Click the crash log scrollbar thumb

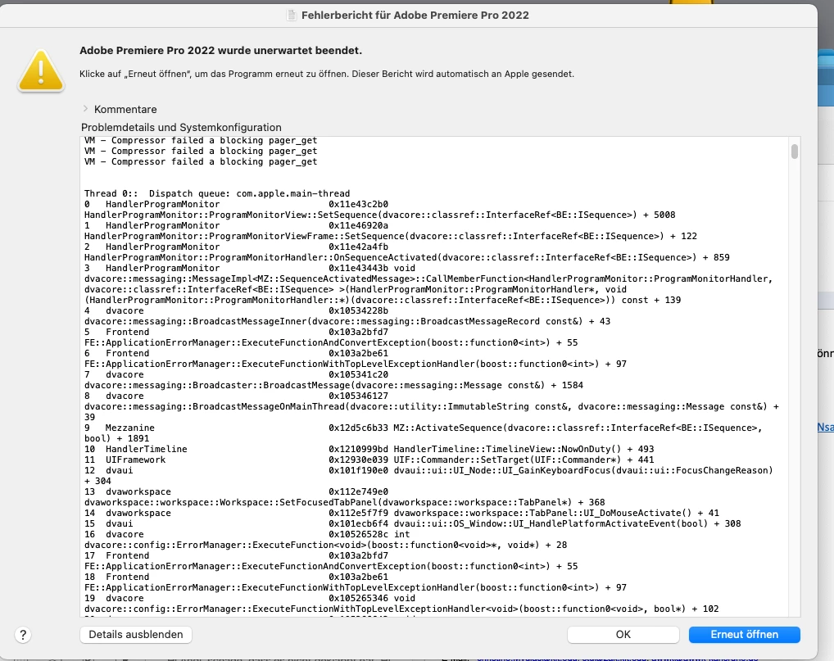pos(795,152)
